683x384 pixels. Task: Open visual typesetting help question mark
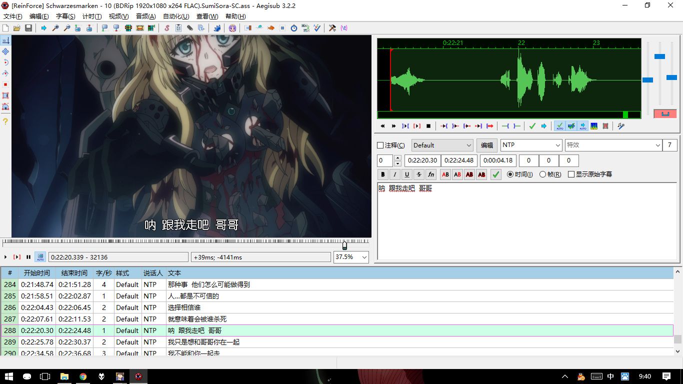click(x=5, y=121)
